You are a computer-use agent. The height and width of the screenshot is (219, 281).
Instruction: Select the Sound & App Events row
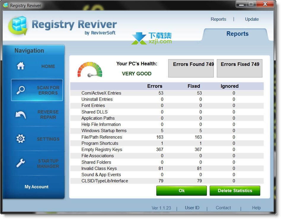click(167, 175)
